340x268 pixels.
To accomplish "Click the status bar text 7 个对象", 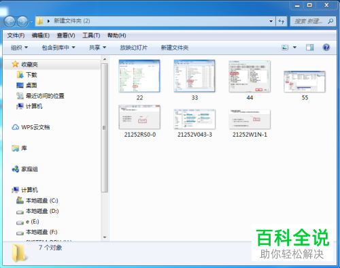I will pos(50,248).
